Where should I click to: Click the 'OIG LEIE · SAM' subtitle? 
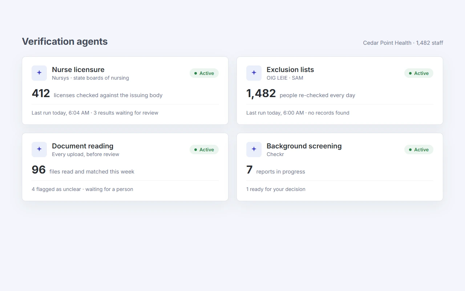pos(285,78)
